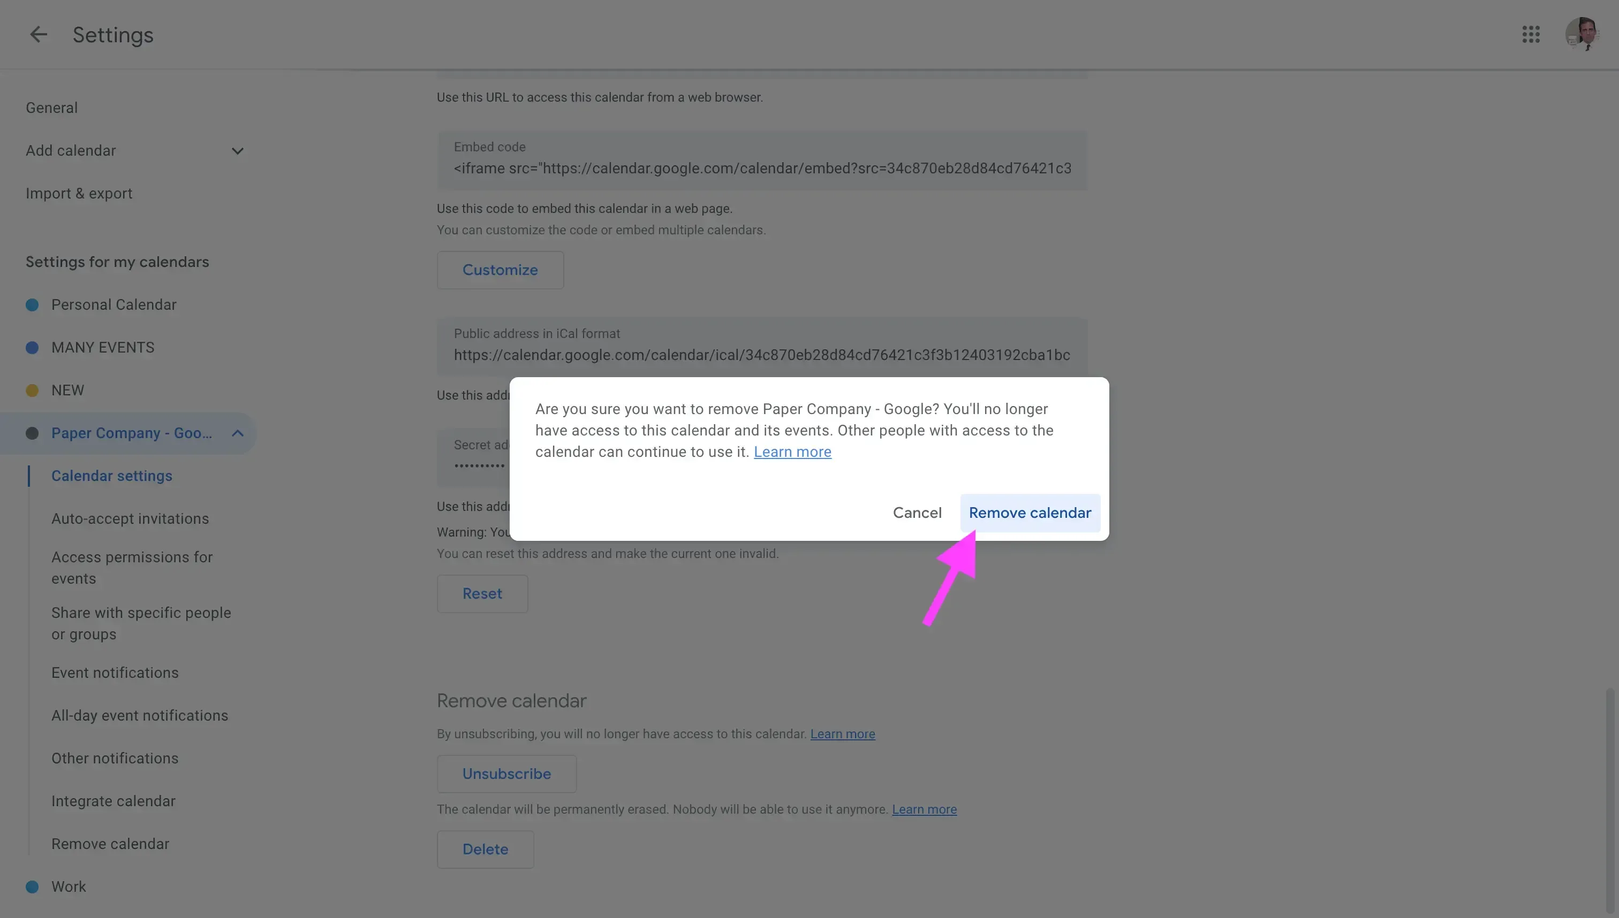Click the back arrow to exit Settings
Screen dimensions: 1619x918
point(38,35)
